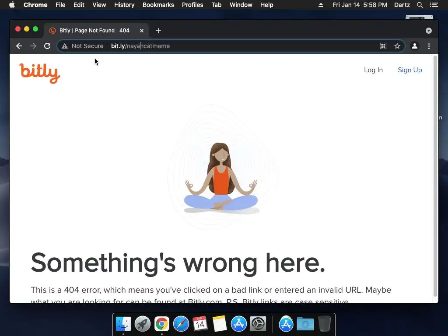Open the App Store icon right of the Dock divider
The image size is (448, 336).
[286, 324]
